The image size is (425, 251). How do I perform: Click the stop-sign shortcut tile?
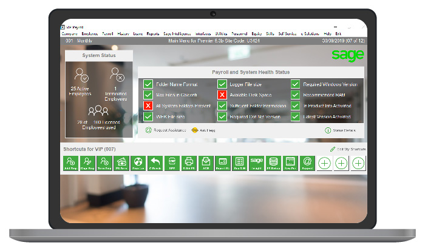(x=172, y=163)
